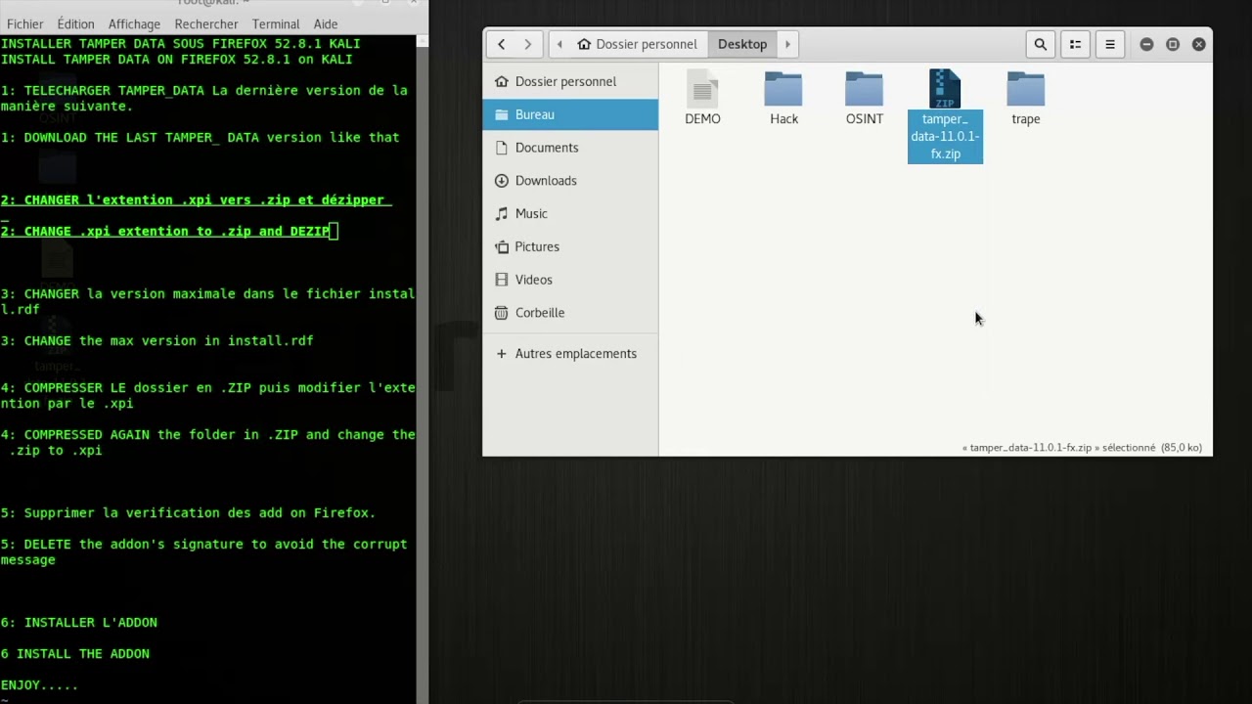Open the Corbeille (trash) in sidebar

tap(539, 312)
